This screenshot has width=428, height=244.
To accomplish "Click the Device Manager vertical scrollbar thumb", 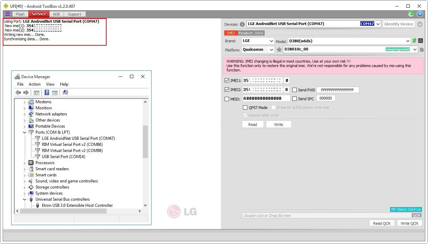I will pyautogui.click(x=145, y=141).
